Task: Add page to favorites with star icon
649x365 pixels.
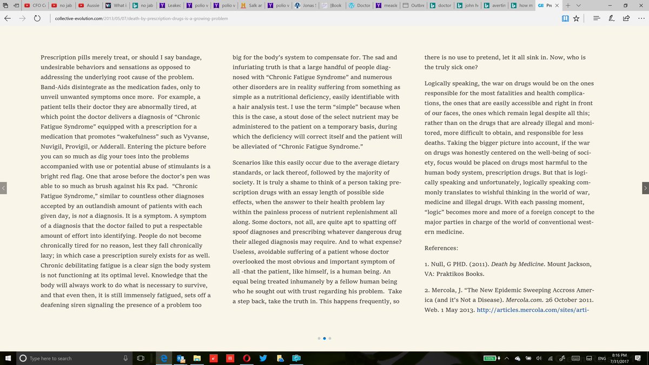Action: [x=577, y=18]
